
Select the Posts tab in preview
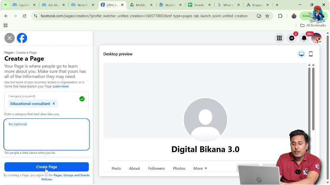116,168
